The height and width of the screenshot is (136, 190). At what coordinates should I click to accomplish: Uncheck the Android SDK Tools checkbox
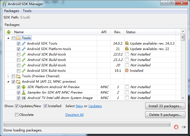click(x=18, y=44)
